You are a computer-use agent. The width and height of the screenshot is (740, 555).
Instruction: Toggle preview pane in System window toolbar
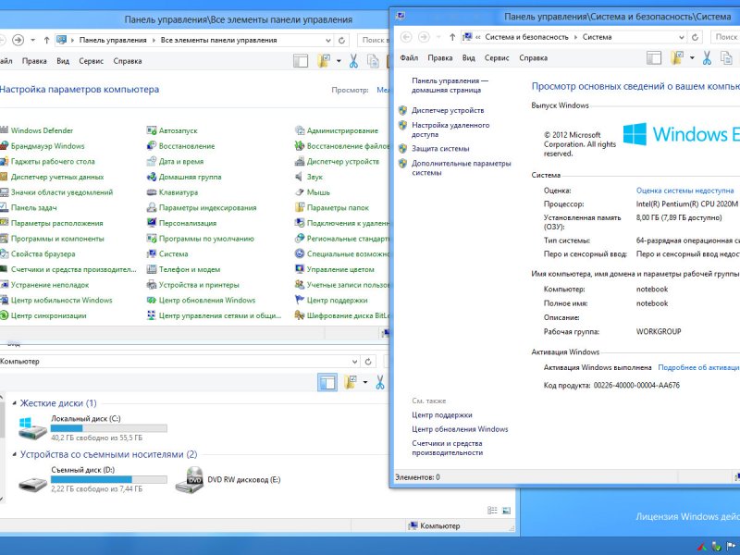(654, 58)
